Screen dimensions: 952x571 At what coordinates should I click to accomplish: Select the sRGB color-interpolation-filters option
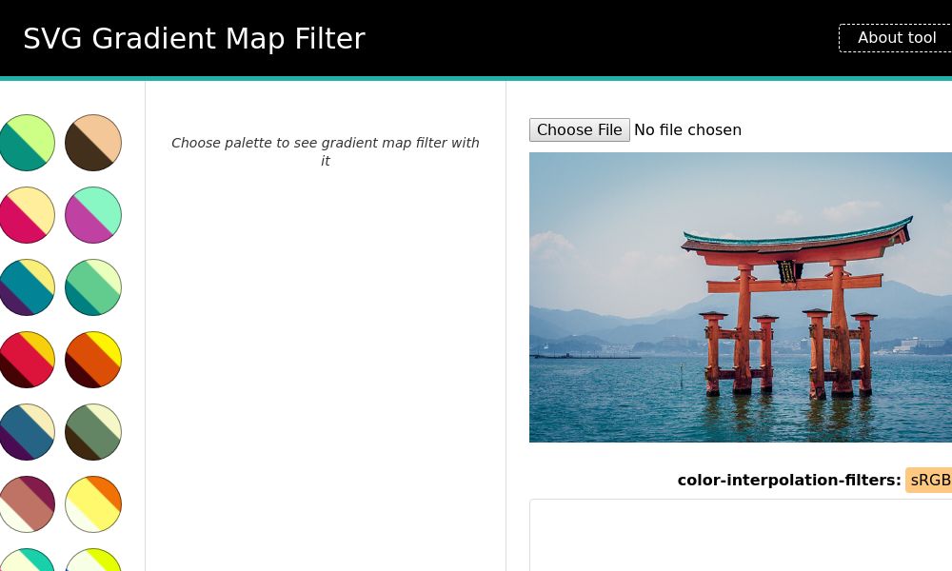(929, 480)
